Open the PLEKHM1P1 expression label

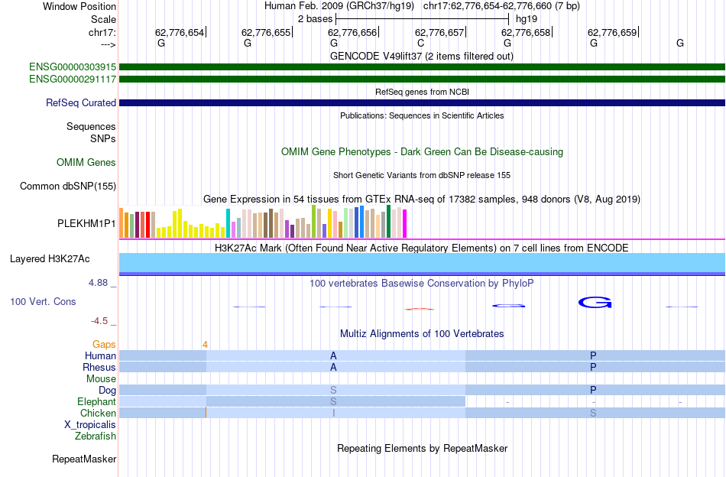[86, 223]
